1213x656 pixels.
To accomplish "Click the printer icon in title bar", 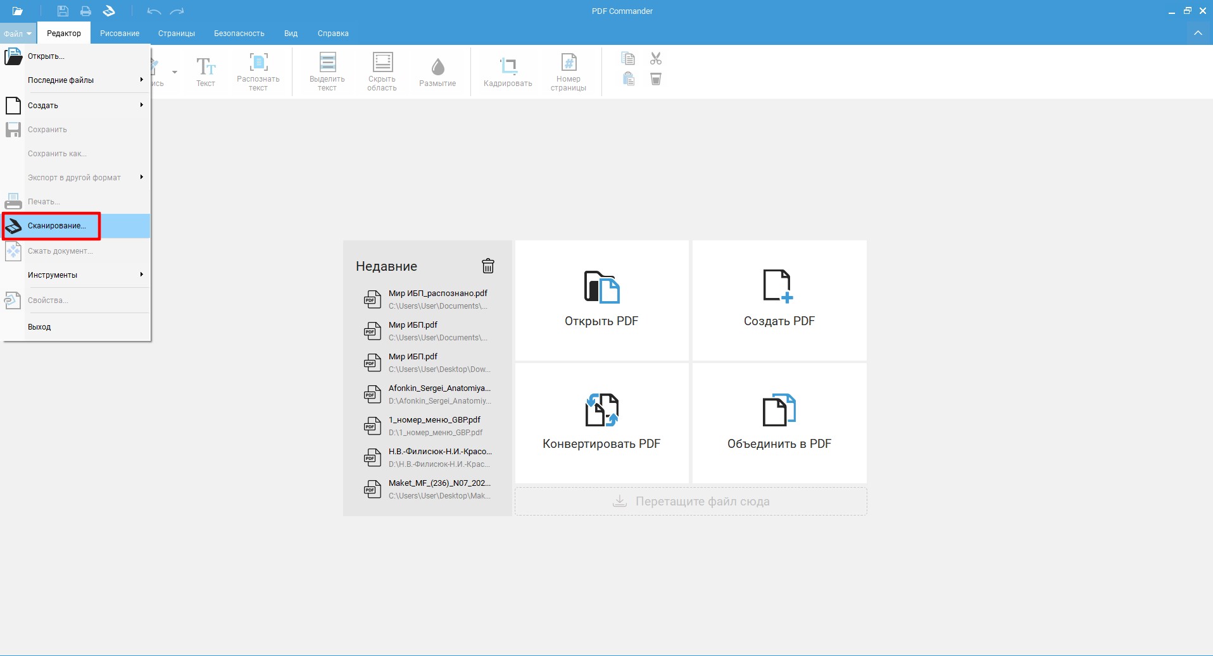I will click(x=85, y=11).
